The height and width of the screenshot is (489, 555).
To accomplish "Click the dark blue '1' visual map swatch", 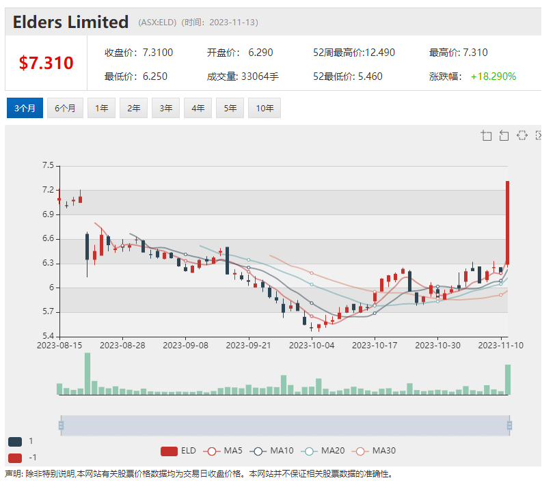I will pyautogui.click(x=15, y=442).
